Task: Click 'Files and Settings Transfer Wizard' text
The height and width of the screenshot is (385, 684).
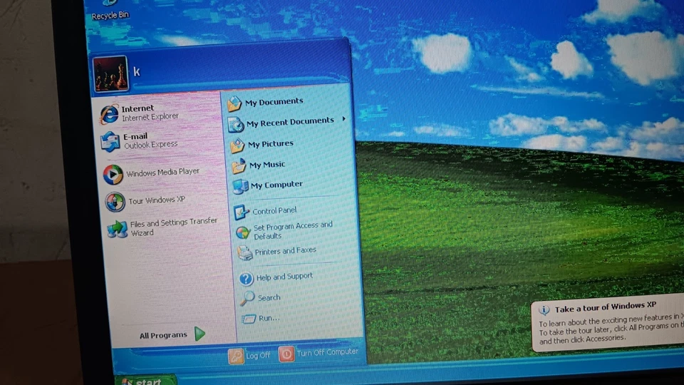Action: click(x=174, y=227)
